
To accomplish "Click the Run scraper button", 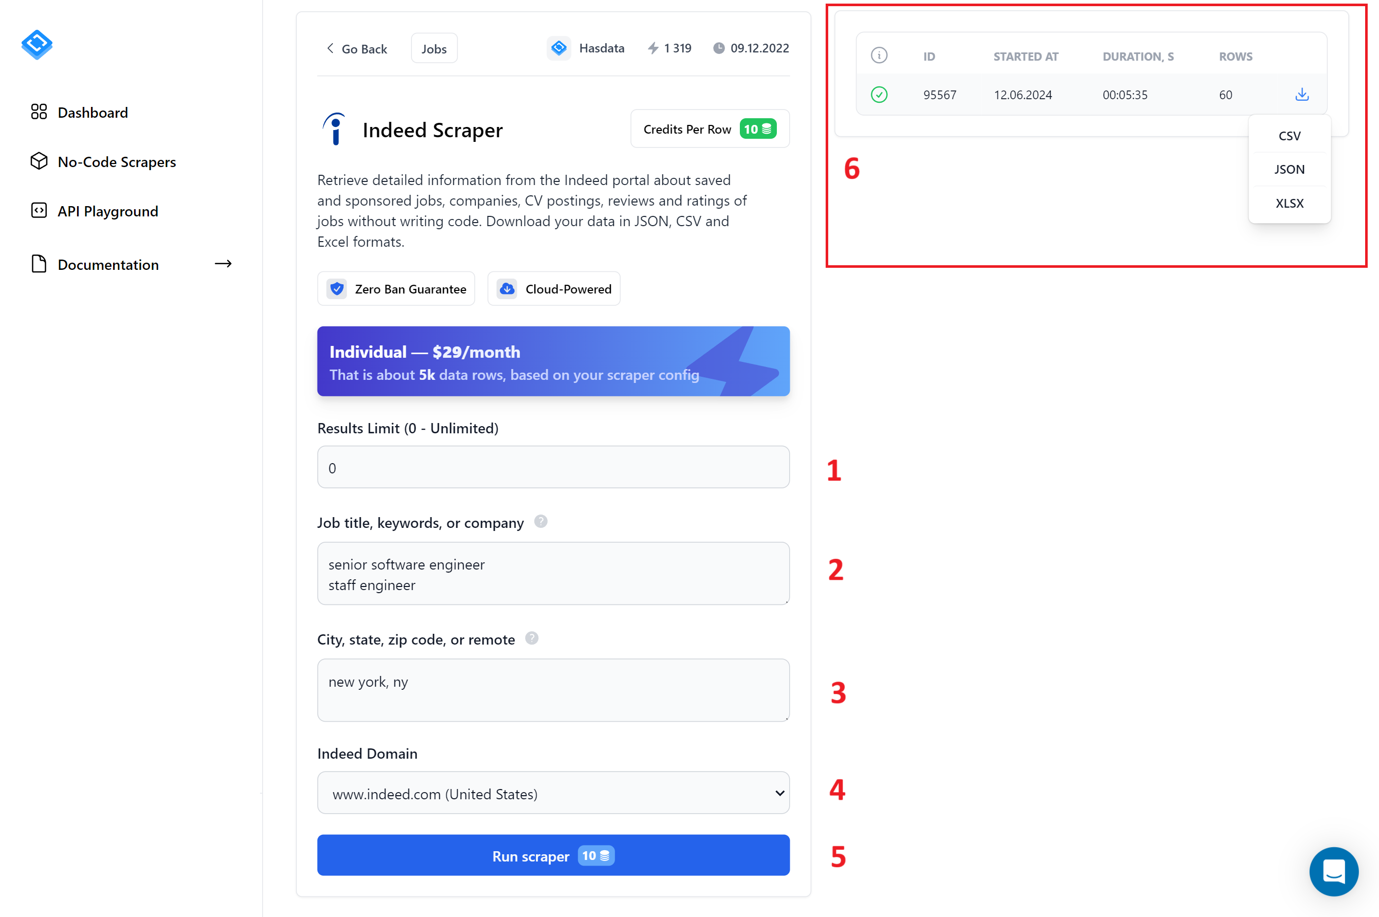I will [553, 856].
